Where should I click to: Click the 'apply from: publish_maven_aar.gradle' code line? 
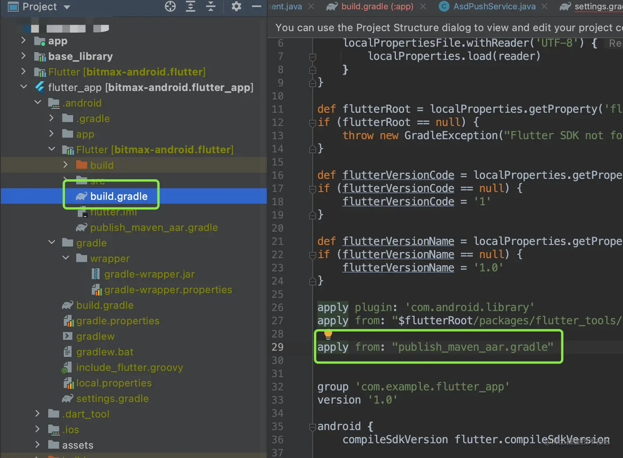pos(435,347)
